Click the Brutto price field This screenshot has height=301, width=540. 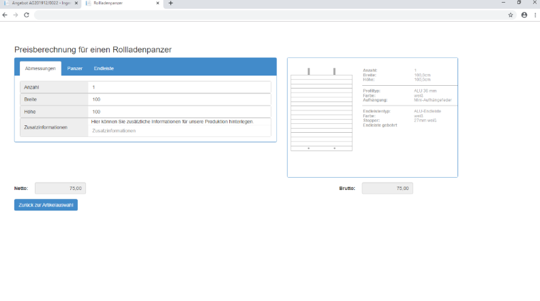tap(387, 188)
